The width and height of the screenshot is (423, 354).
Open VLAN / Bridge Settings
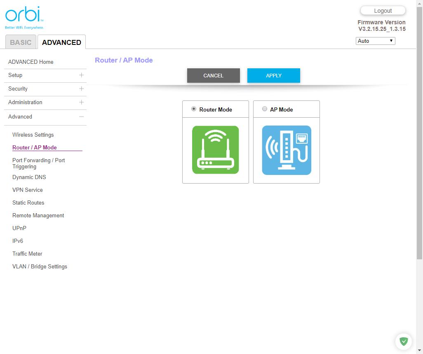(40, 266)
